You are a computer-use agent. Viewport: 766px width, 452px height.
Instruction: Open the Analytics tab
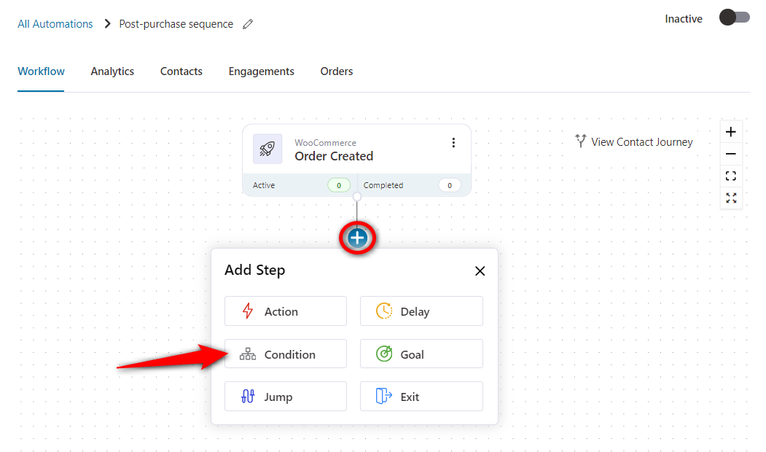tap(112, 71)
